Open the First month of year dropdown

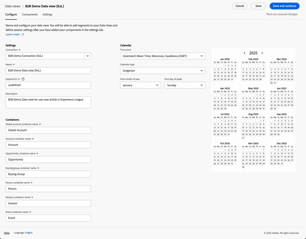coord(140,85)
